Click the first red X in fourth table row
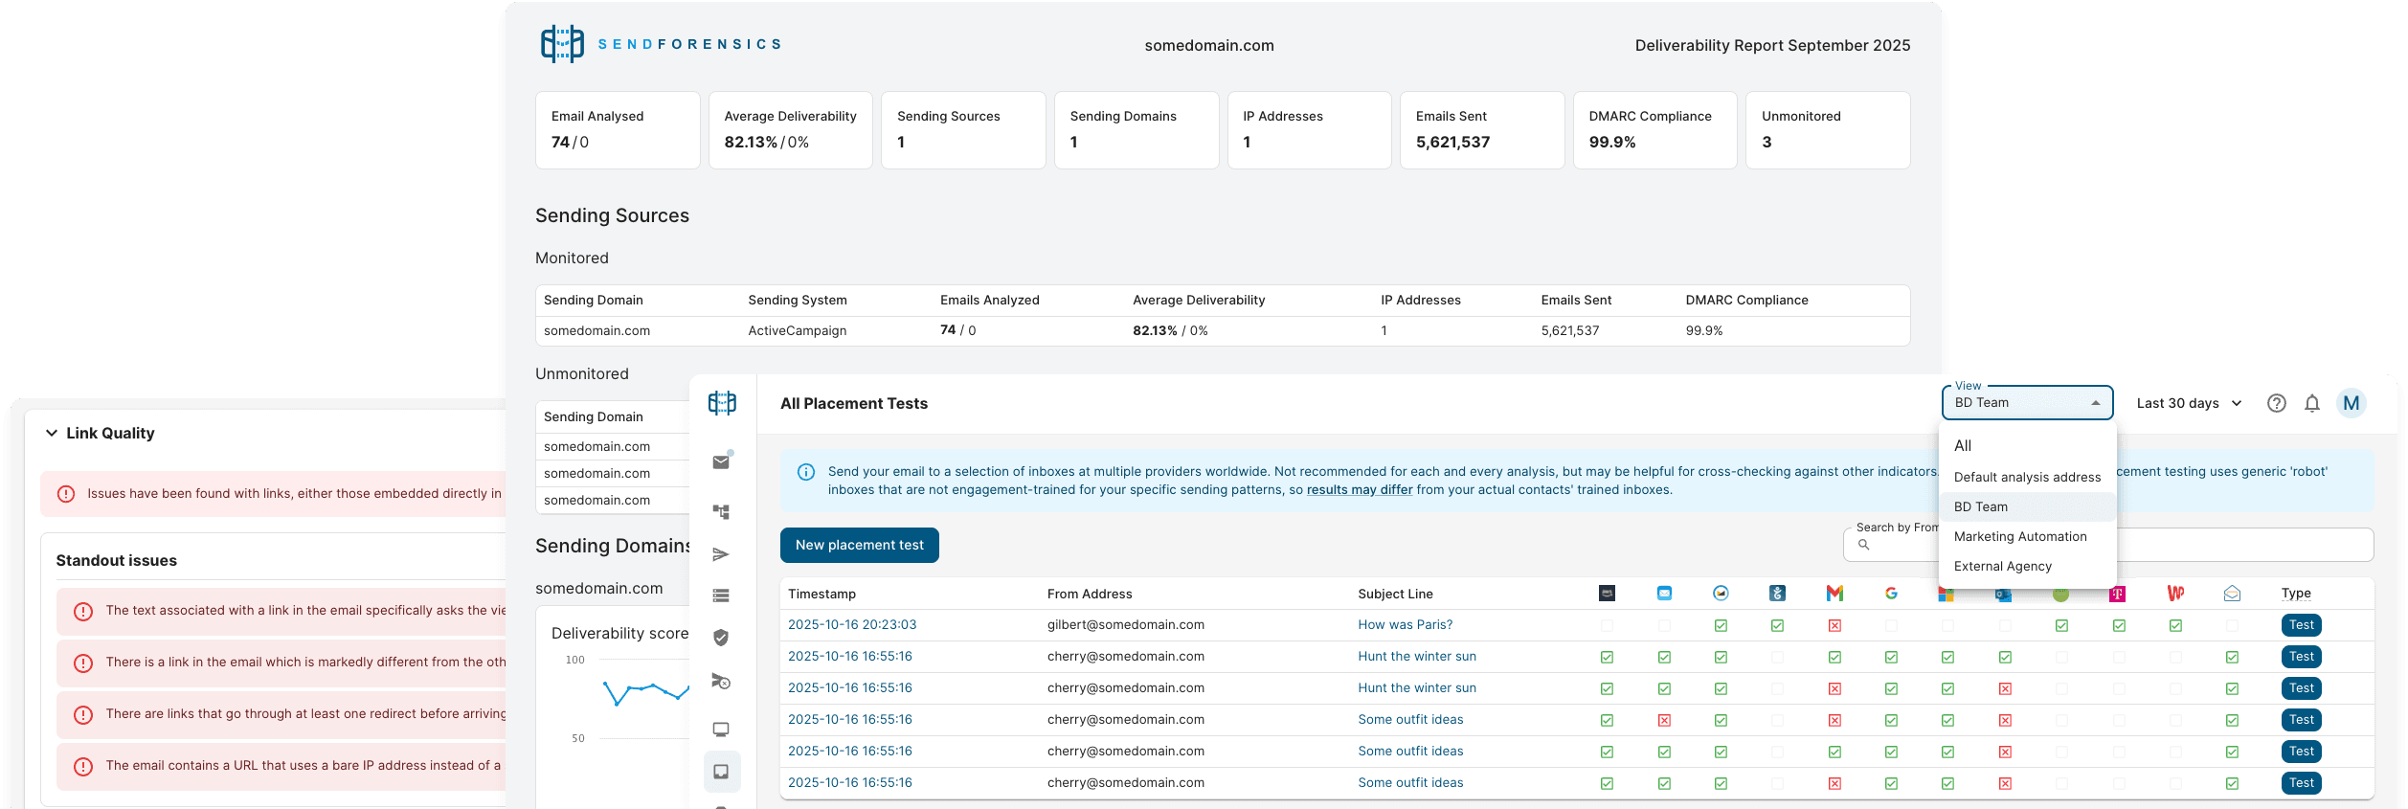The image size is (2408, 809). 1664,720
